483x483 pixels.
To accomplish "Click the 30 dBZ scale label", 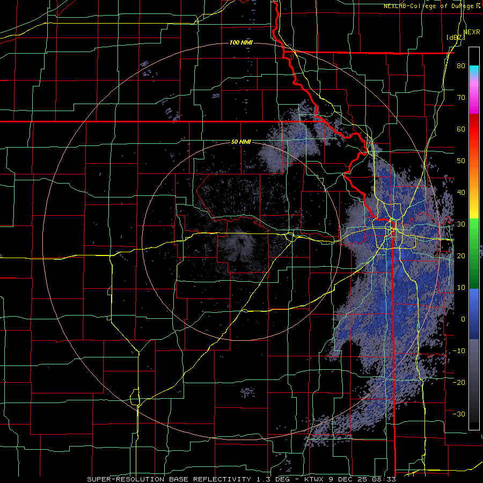I will [x=461, y=224].
